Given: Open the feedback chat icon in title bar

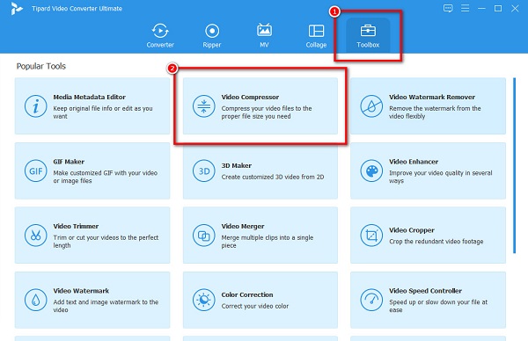Looking at the screenshot, I should click(448, 9).
